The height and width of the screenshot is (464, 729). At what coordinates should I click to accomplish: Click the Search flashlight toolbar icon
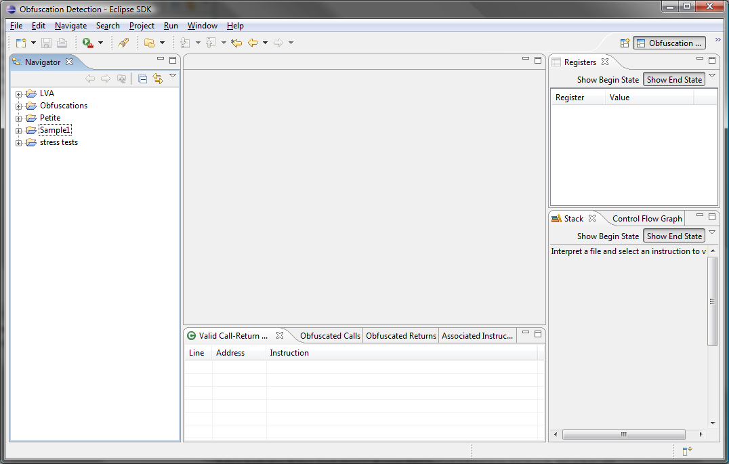pyautogui.click(x=123, y=43)
